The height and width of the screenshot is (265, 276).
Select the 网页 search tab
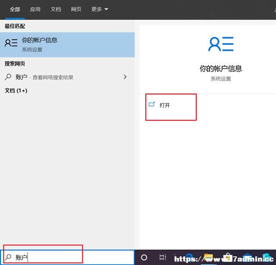pyautogui.click(x=76, y=9)
